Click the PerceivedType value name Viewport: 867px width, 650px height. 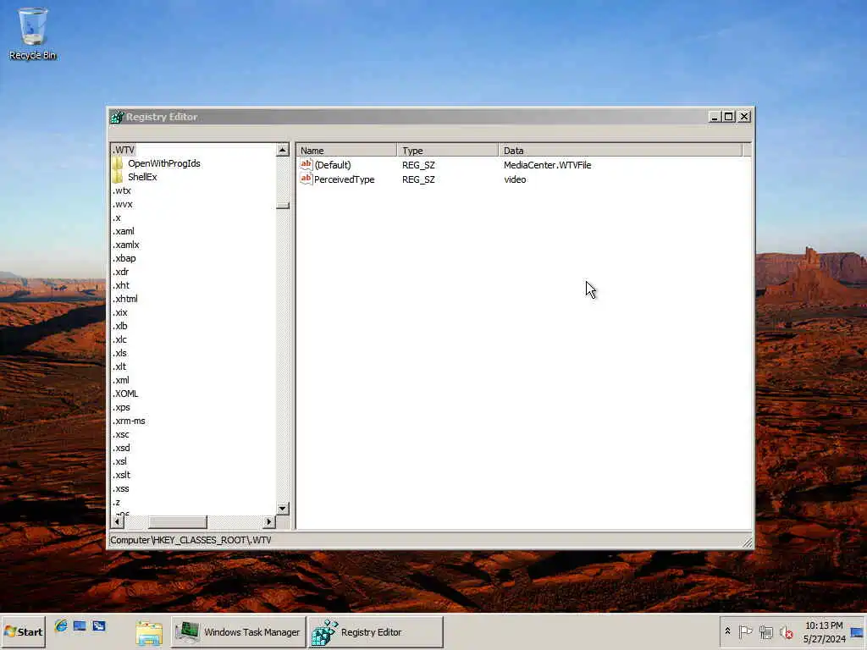pos(344,179)
